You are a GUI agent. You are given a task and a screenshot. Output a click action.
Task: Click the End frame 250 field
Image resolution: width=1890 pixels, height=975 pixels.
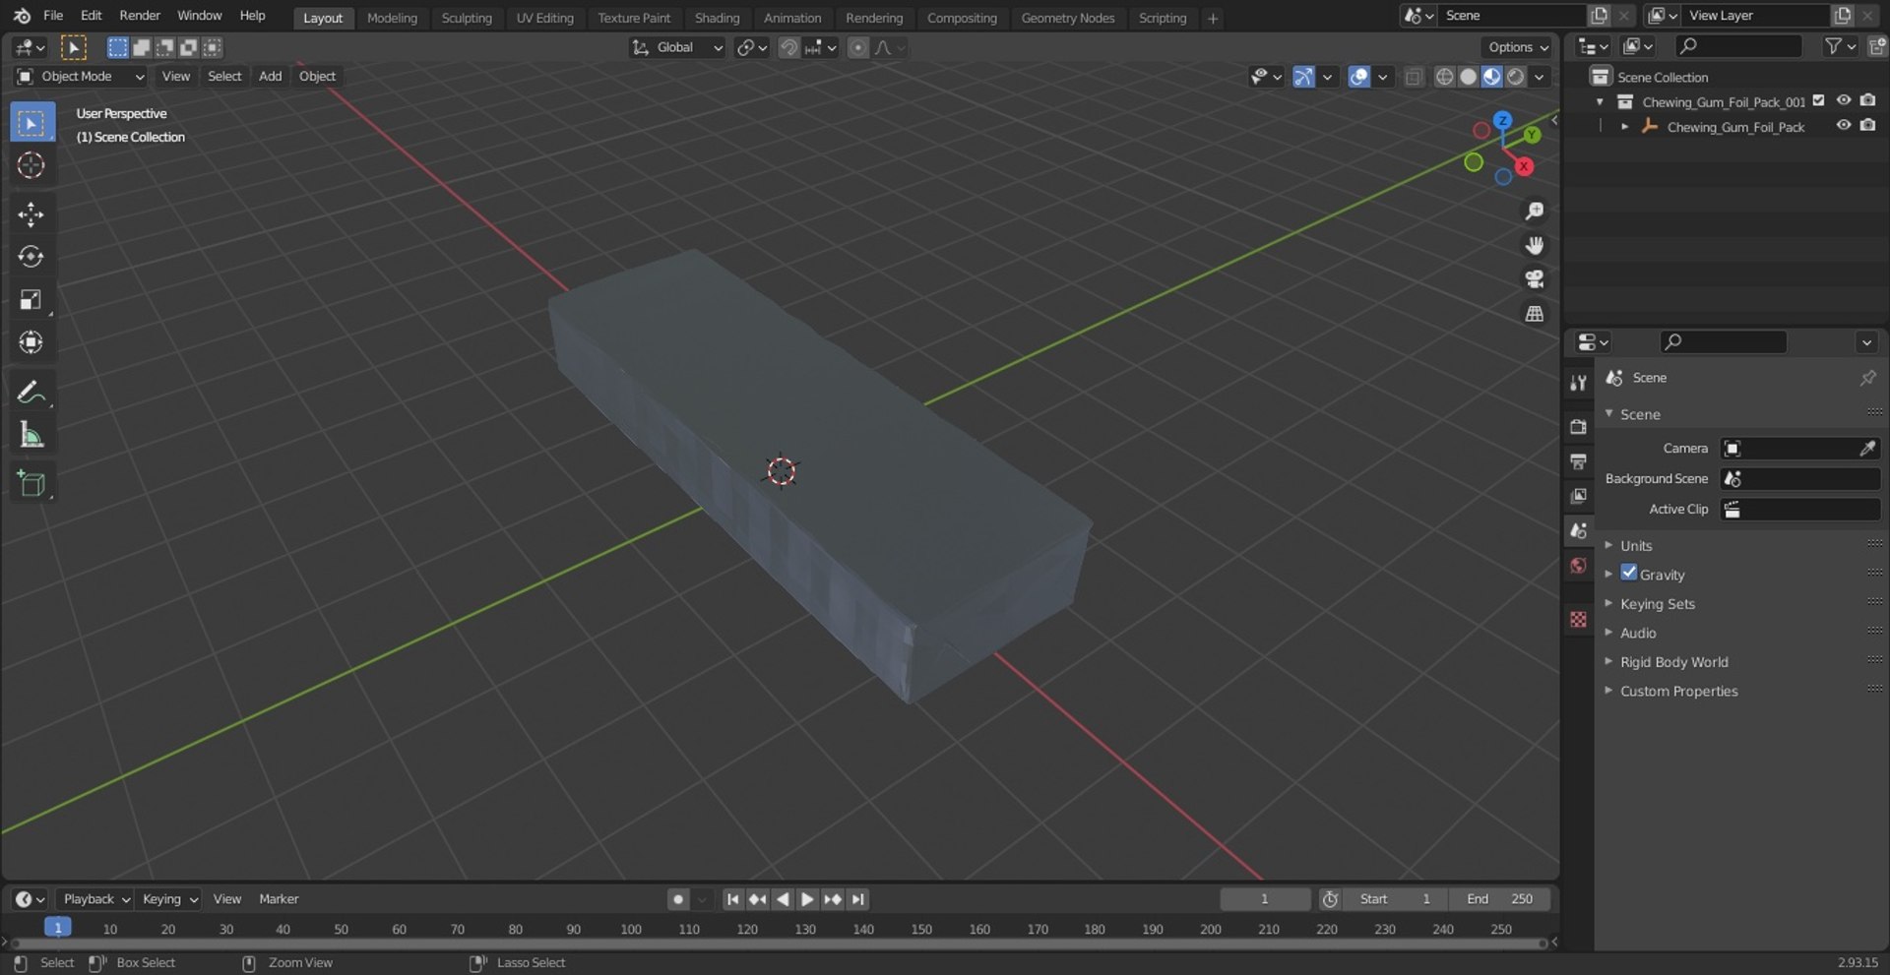tap(1499, 899)
